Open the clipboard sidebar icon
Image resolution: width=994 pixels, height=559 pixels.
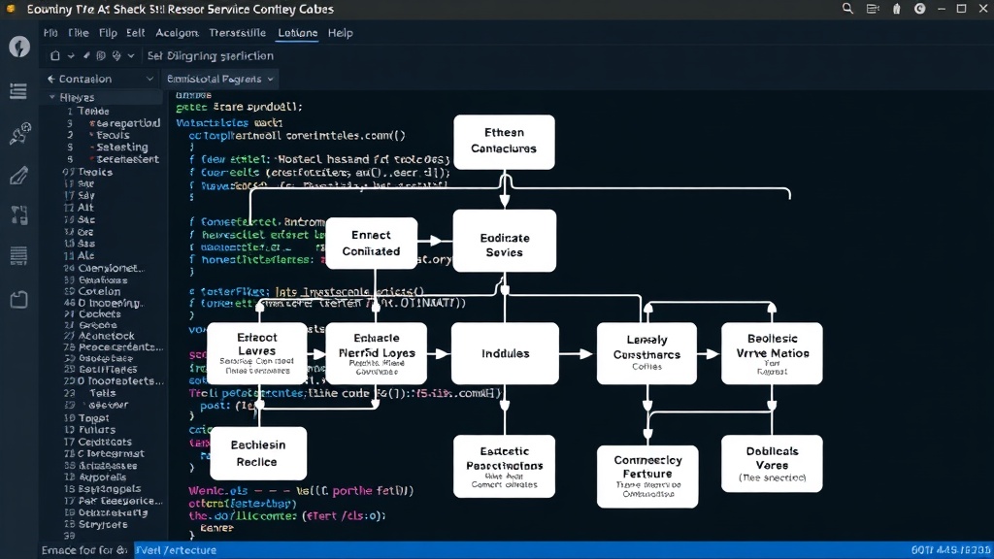pyautogui.click(x=19, y=299)
